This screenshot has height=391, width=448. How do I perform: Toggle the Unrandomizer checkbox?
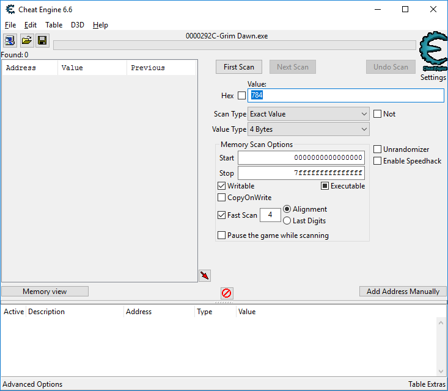tap(378, 149)
